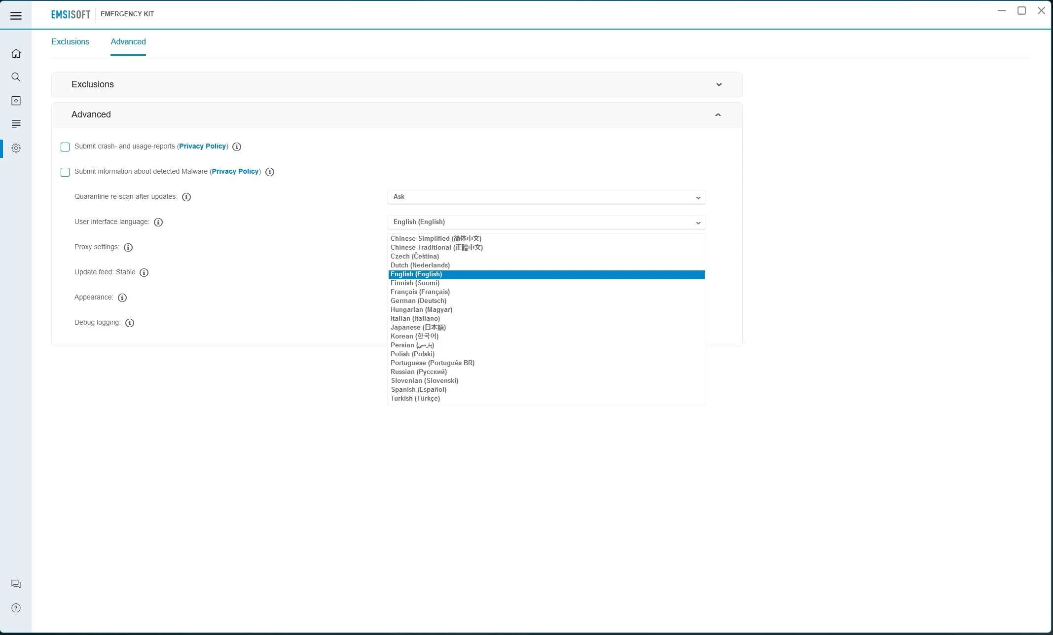This screenshot has height=635, width=1053.
Task: Open Settings gear sidebar icon
Action: 16,148
